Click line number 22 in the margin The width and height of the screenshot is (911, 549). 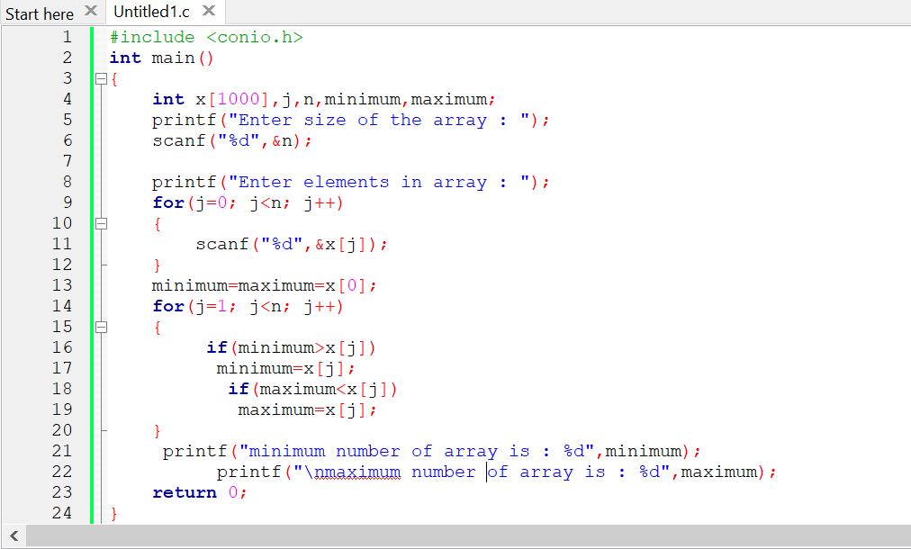point(62,472)
